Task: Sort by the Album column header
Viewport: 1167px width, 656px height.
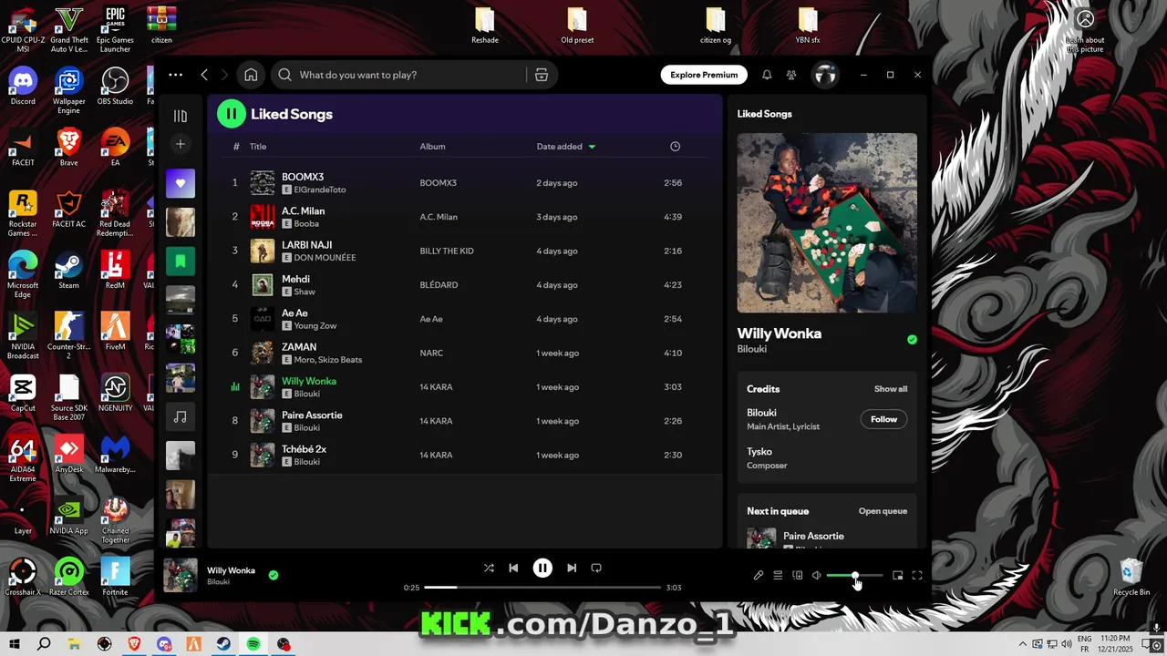Action: tap(432, 147)
